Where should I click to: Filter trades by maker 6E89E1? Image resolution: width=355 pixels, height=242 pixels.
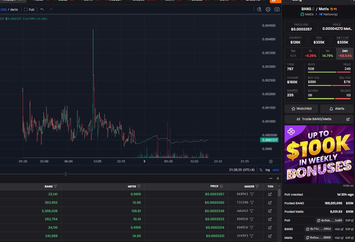(x=252, y=194)
